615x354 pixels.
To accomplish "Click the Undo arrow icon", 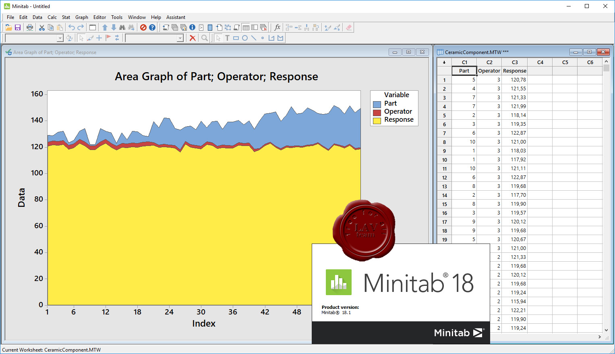I will pos(72,27).
